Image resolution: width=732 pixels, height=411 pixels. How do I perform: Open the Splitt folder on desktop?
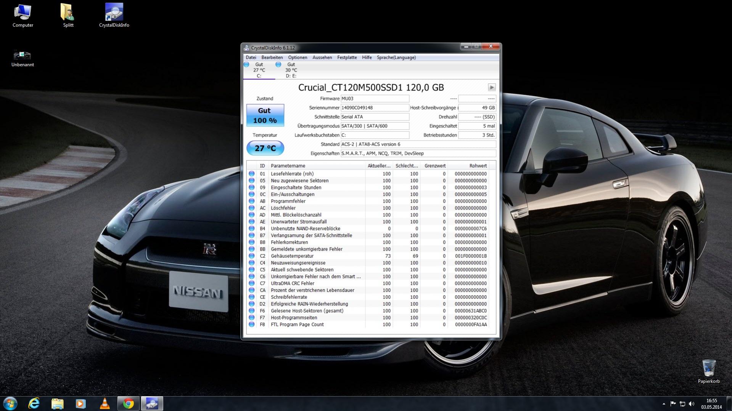click(68, 16)
